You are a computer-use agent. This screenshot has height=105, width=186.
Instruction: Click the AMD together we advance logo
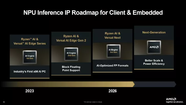pyautogui.click(x=175, y=100)
